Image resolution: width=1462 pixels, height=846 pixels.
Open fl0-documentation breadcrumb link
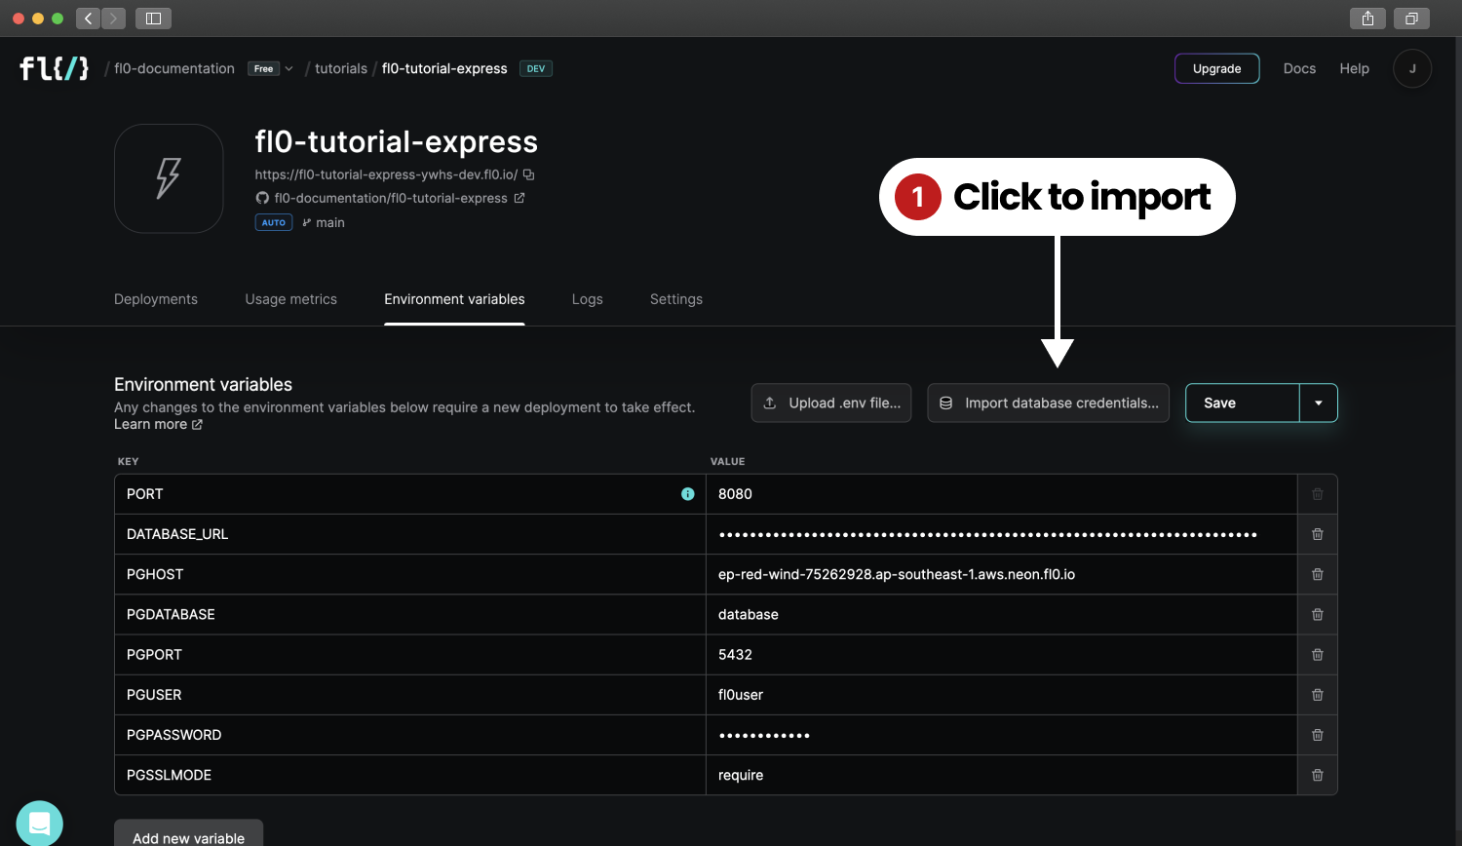tap(174, 68)
